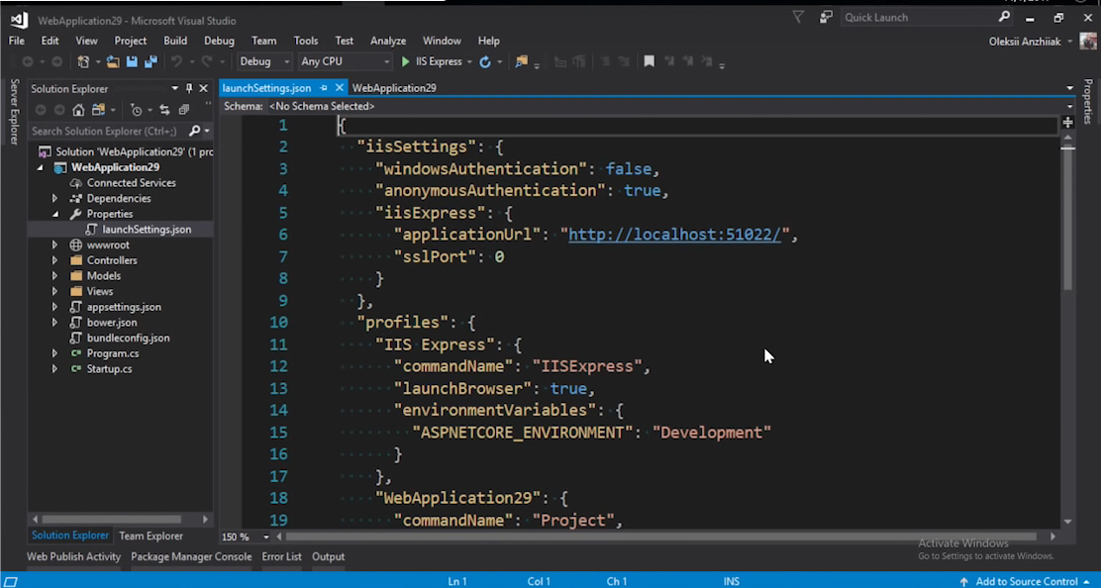
Task: Close the launchSettings.json tab
Action: pyautogui.click(x=340, y=88)
